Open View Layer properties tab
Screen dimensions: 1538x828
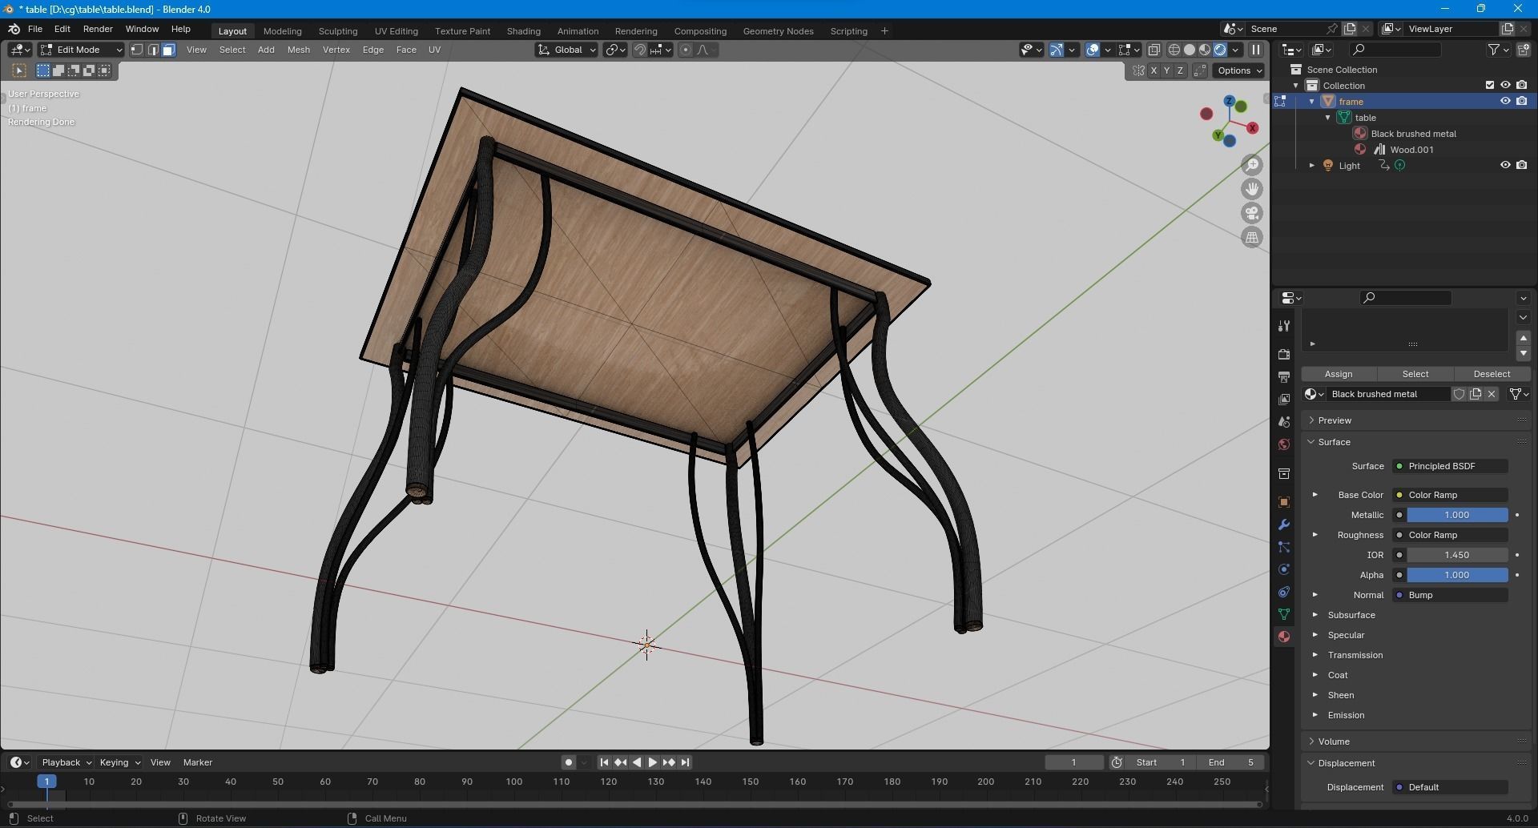1284,399
